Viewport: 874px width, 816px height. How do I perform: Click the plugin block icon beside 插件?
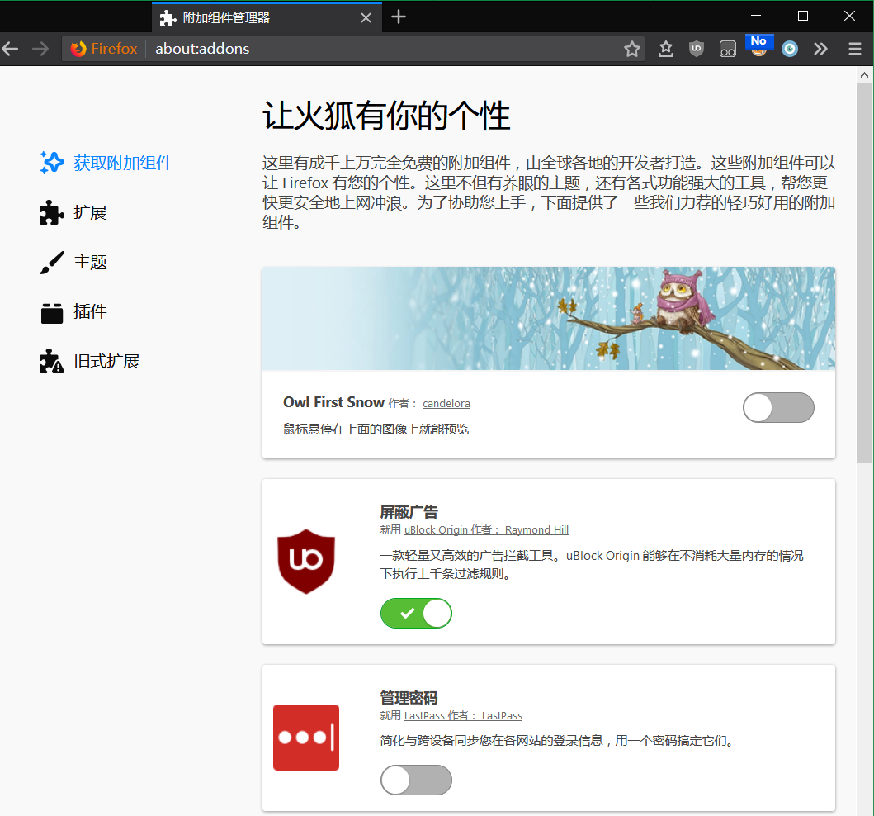(52, 313)
